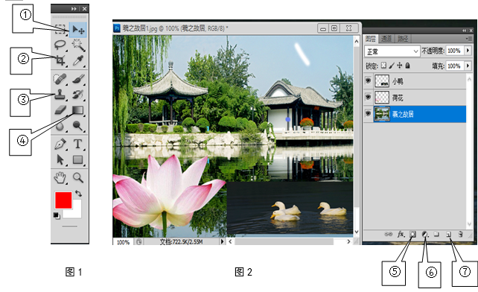Select the Spot Healing Brush tool
478x292 pixels.
[x=60, y=79]
